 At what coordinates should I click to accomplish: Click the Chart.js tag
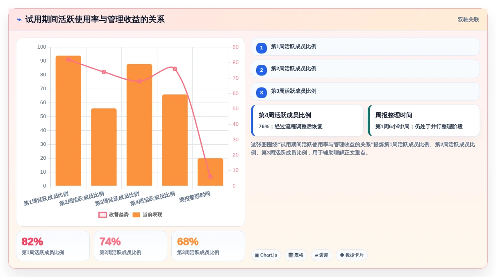click(x=266, y=255)
